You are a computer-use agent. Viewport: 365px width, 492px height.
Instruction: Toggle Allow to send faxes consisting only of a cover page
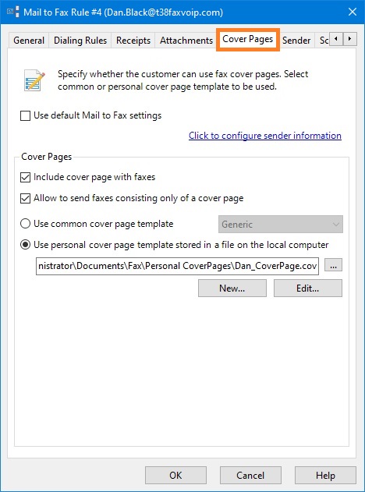[x=25, y=198]
